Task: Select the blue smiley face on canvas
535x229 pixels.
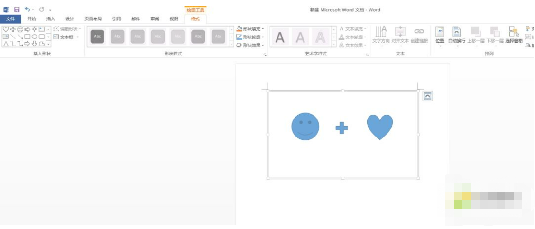Action: click(305, 127)
